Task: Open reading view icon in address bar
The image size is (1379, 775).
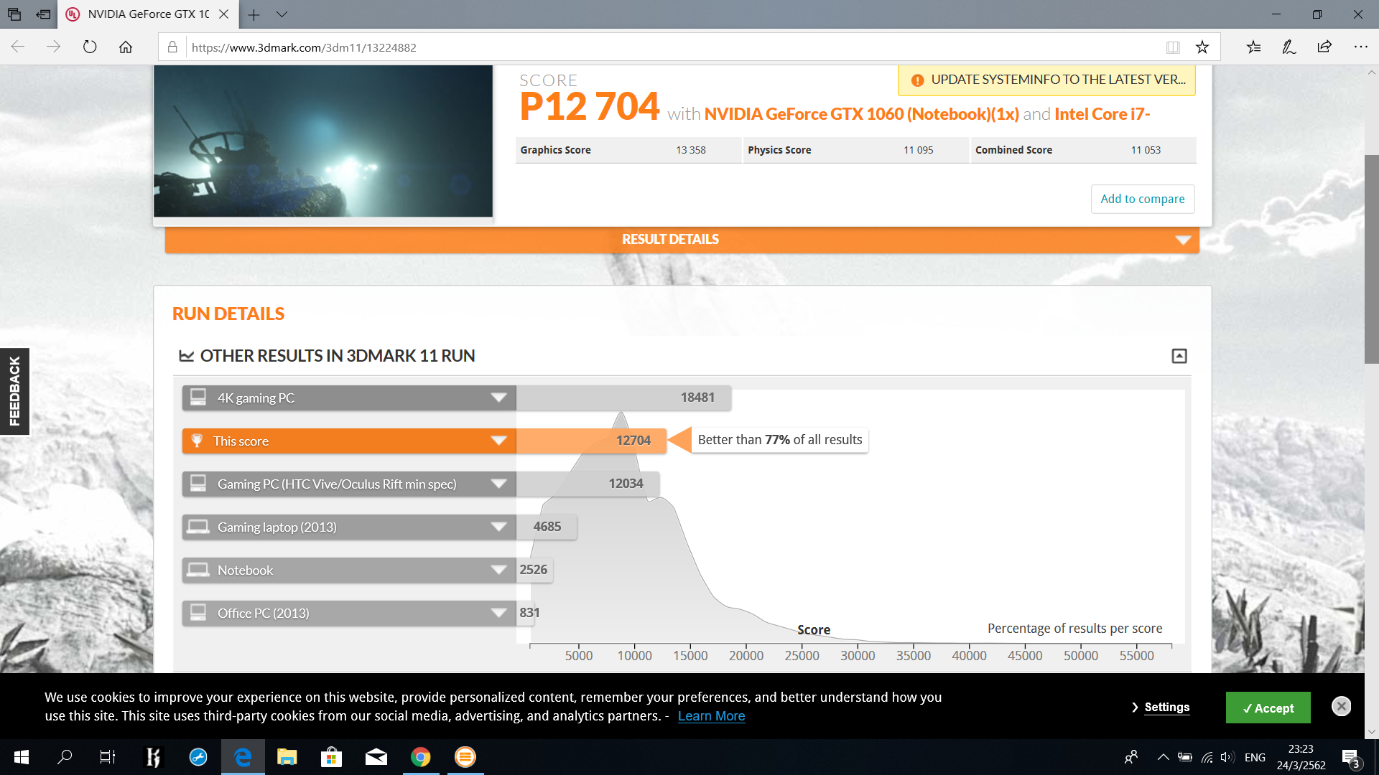Action: point(1173,47)
